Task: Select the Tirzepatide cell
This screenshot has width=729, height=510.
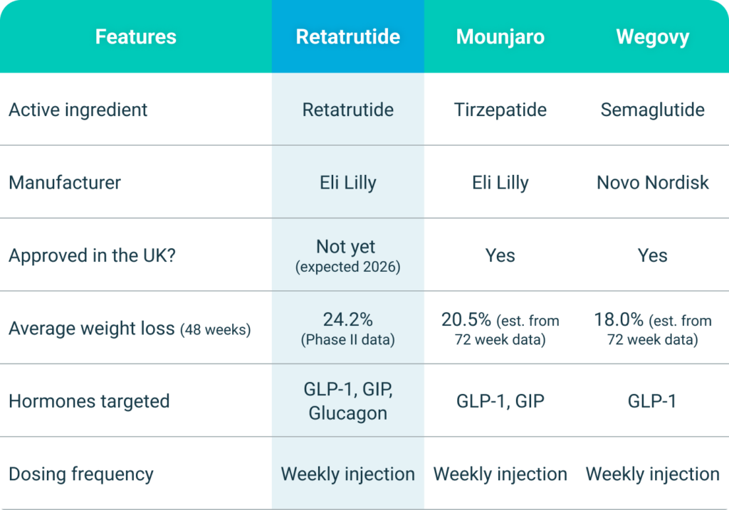Action: point(500,110)
